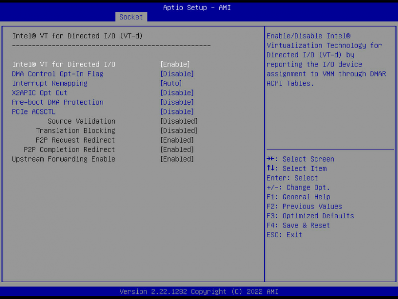Screen dimensions: 398x299
Task: Click the Version 2.22.1282 copyright footer
Action: click(x=199, y=292)
